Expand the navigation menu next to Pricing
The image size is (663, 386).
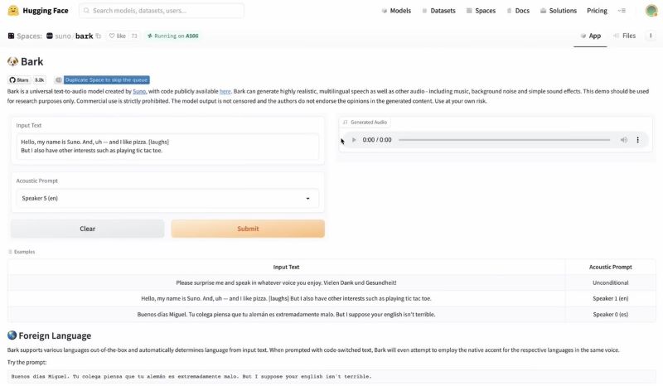[622, 11]
